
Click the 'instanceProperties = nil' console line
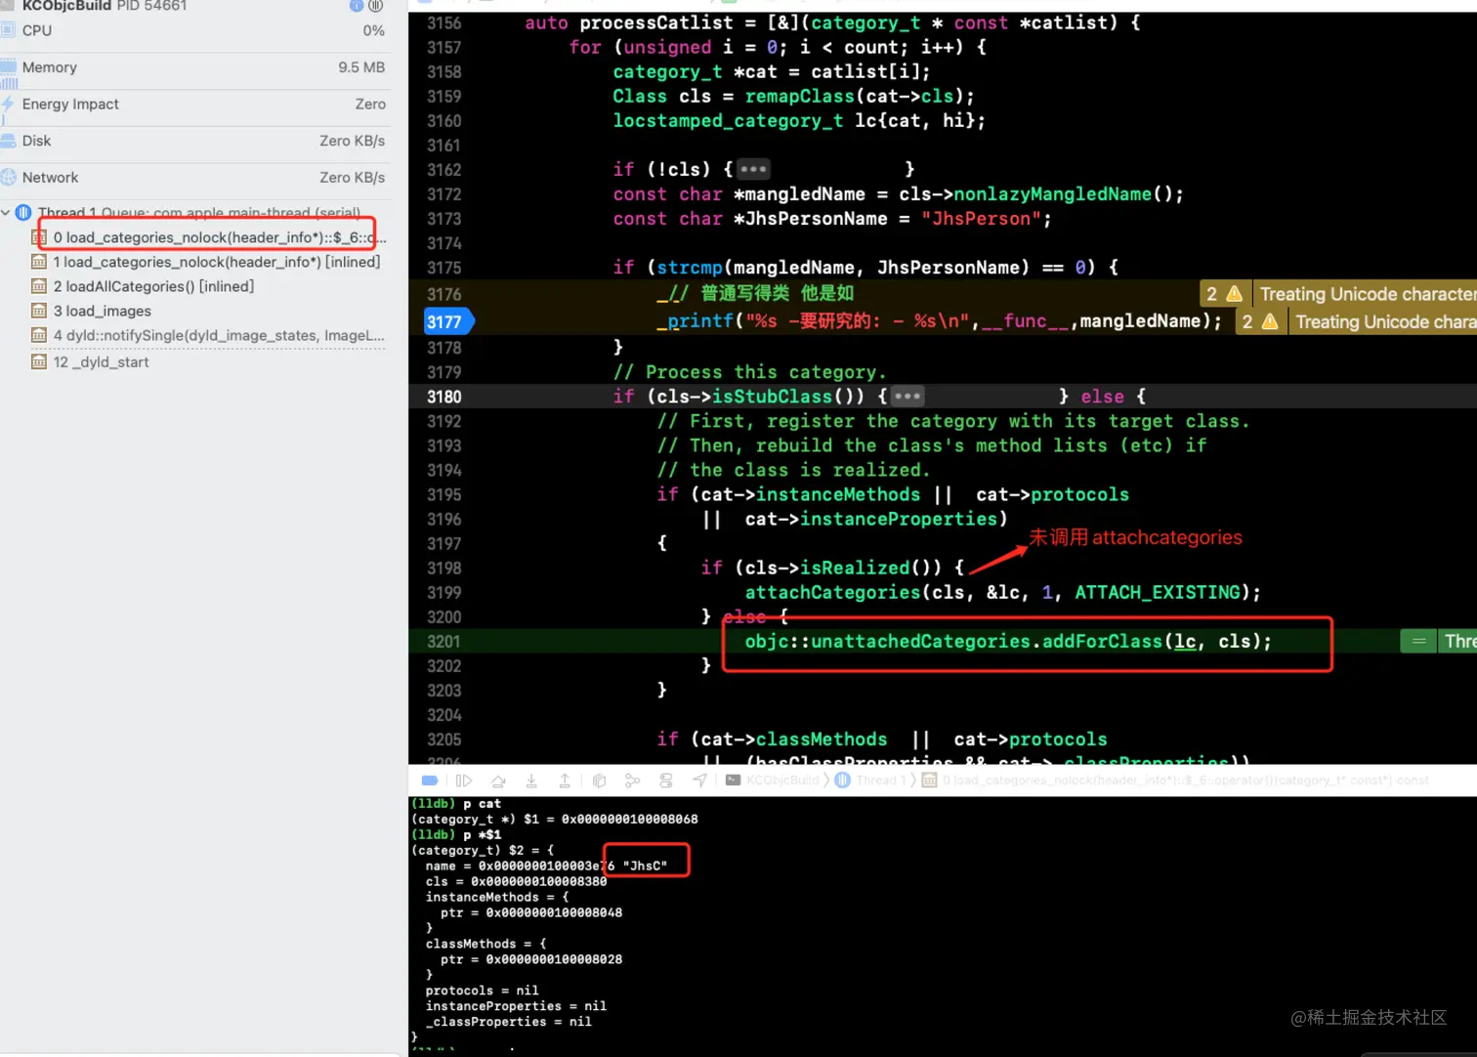(516, 1006)
